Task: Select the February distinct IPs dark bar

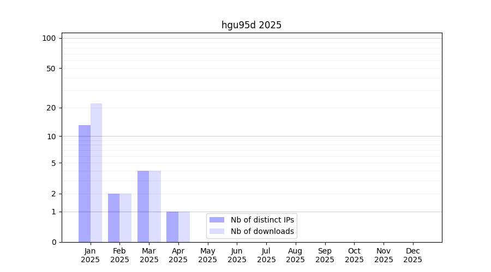Action: [x=113, y=218]
